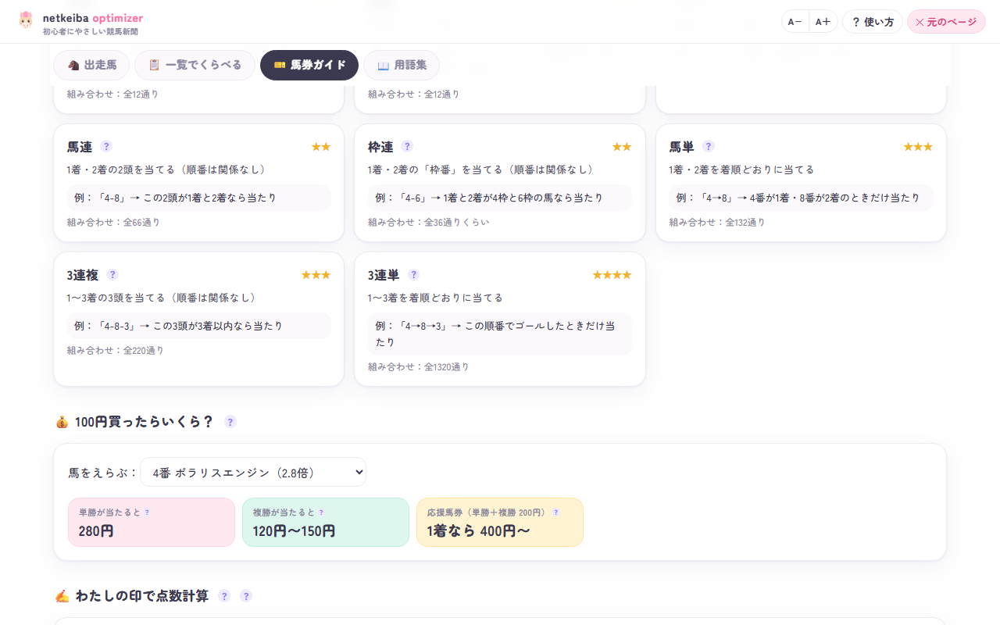The height and width of the screenshot is (625, 1000).
Task: Click help icon beside 複勝が当たると label
Action: [321, 512]
